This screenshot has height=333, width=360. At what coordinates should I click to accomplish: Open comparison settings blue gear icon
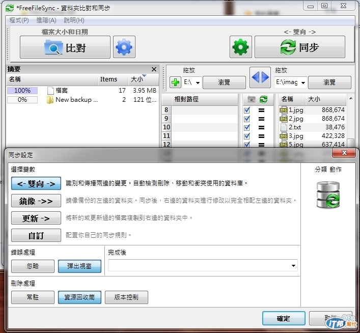click(x=124, y=47)
